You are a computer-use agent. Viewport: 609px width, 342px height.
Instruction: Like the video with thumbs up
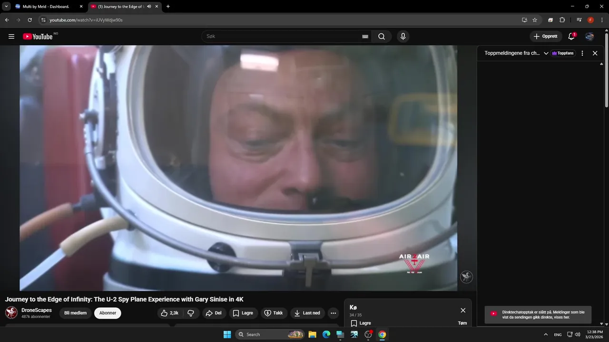169,313
